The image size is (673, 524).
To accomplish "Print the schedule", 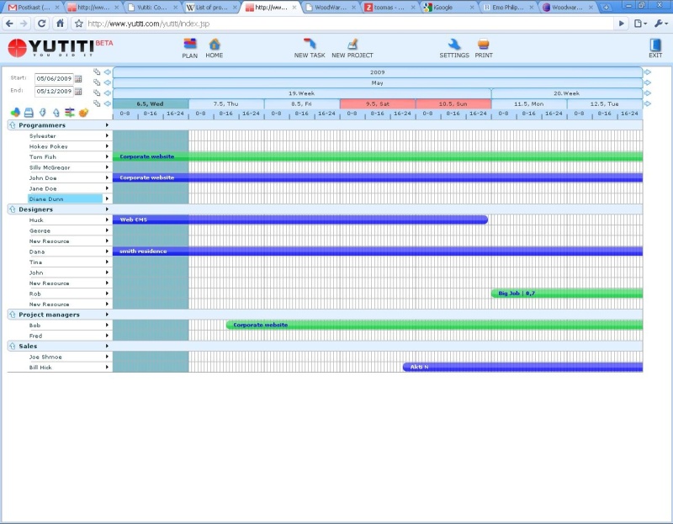I will (x=484, y=45).
